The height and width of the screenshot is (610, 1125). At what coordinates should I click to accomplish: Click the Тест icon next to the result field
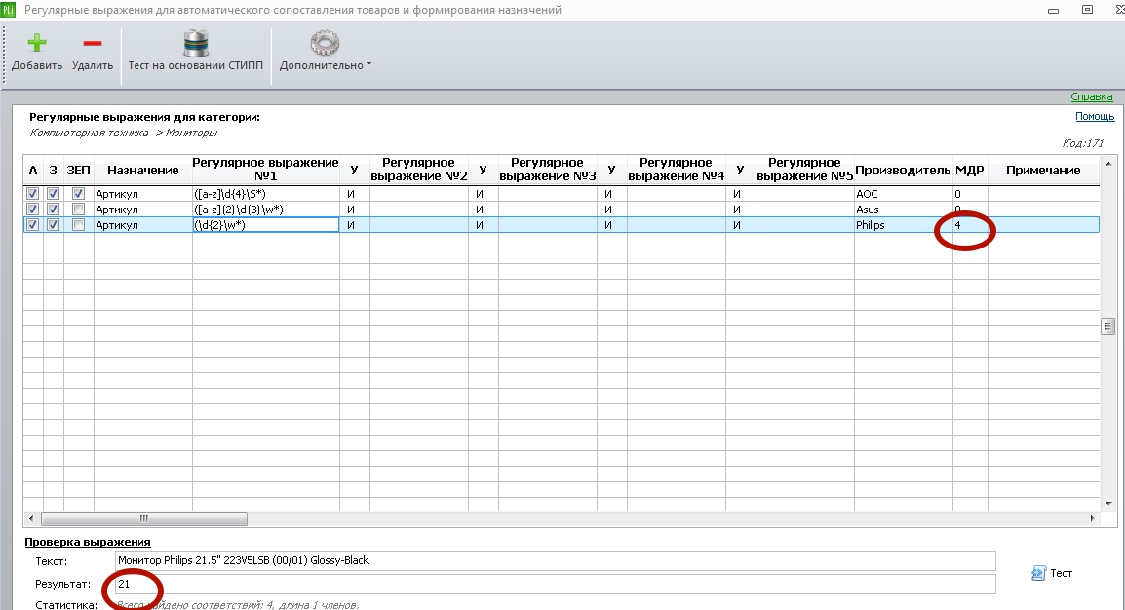(x=1038, y=573)
